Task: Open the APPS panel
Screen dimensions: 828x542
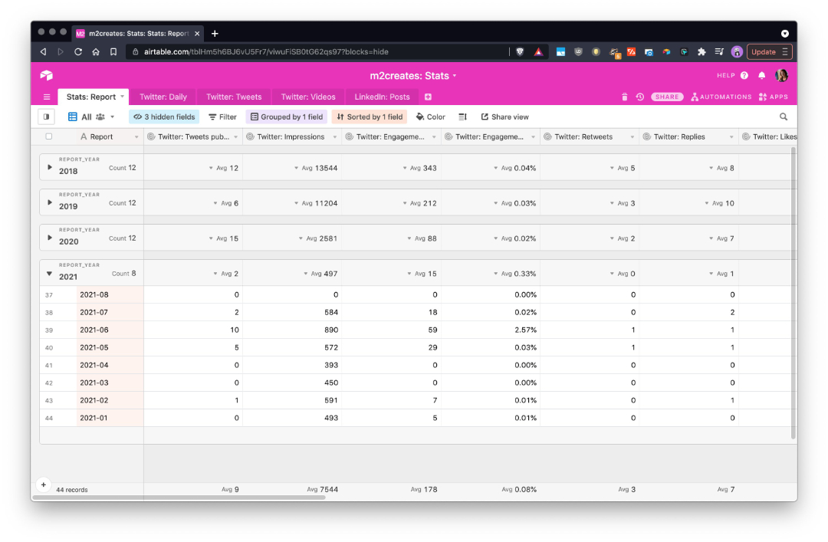Action: pyautogui.click(x=773, y=97)
